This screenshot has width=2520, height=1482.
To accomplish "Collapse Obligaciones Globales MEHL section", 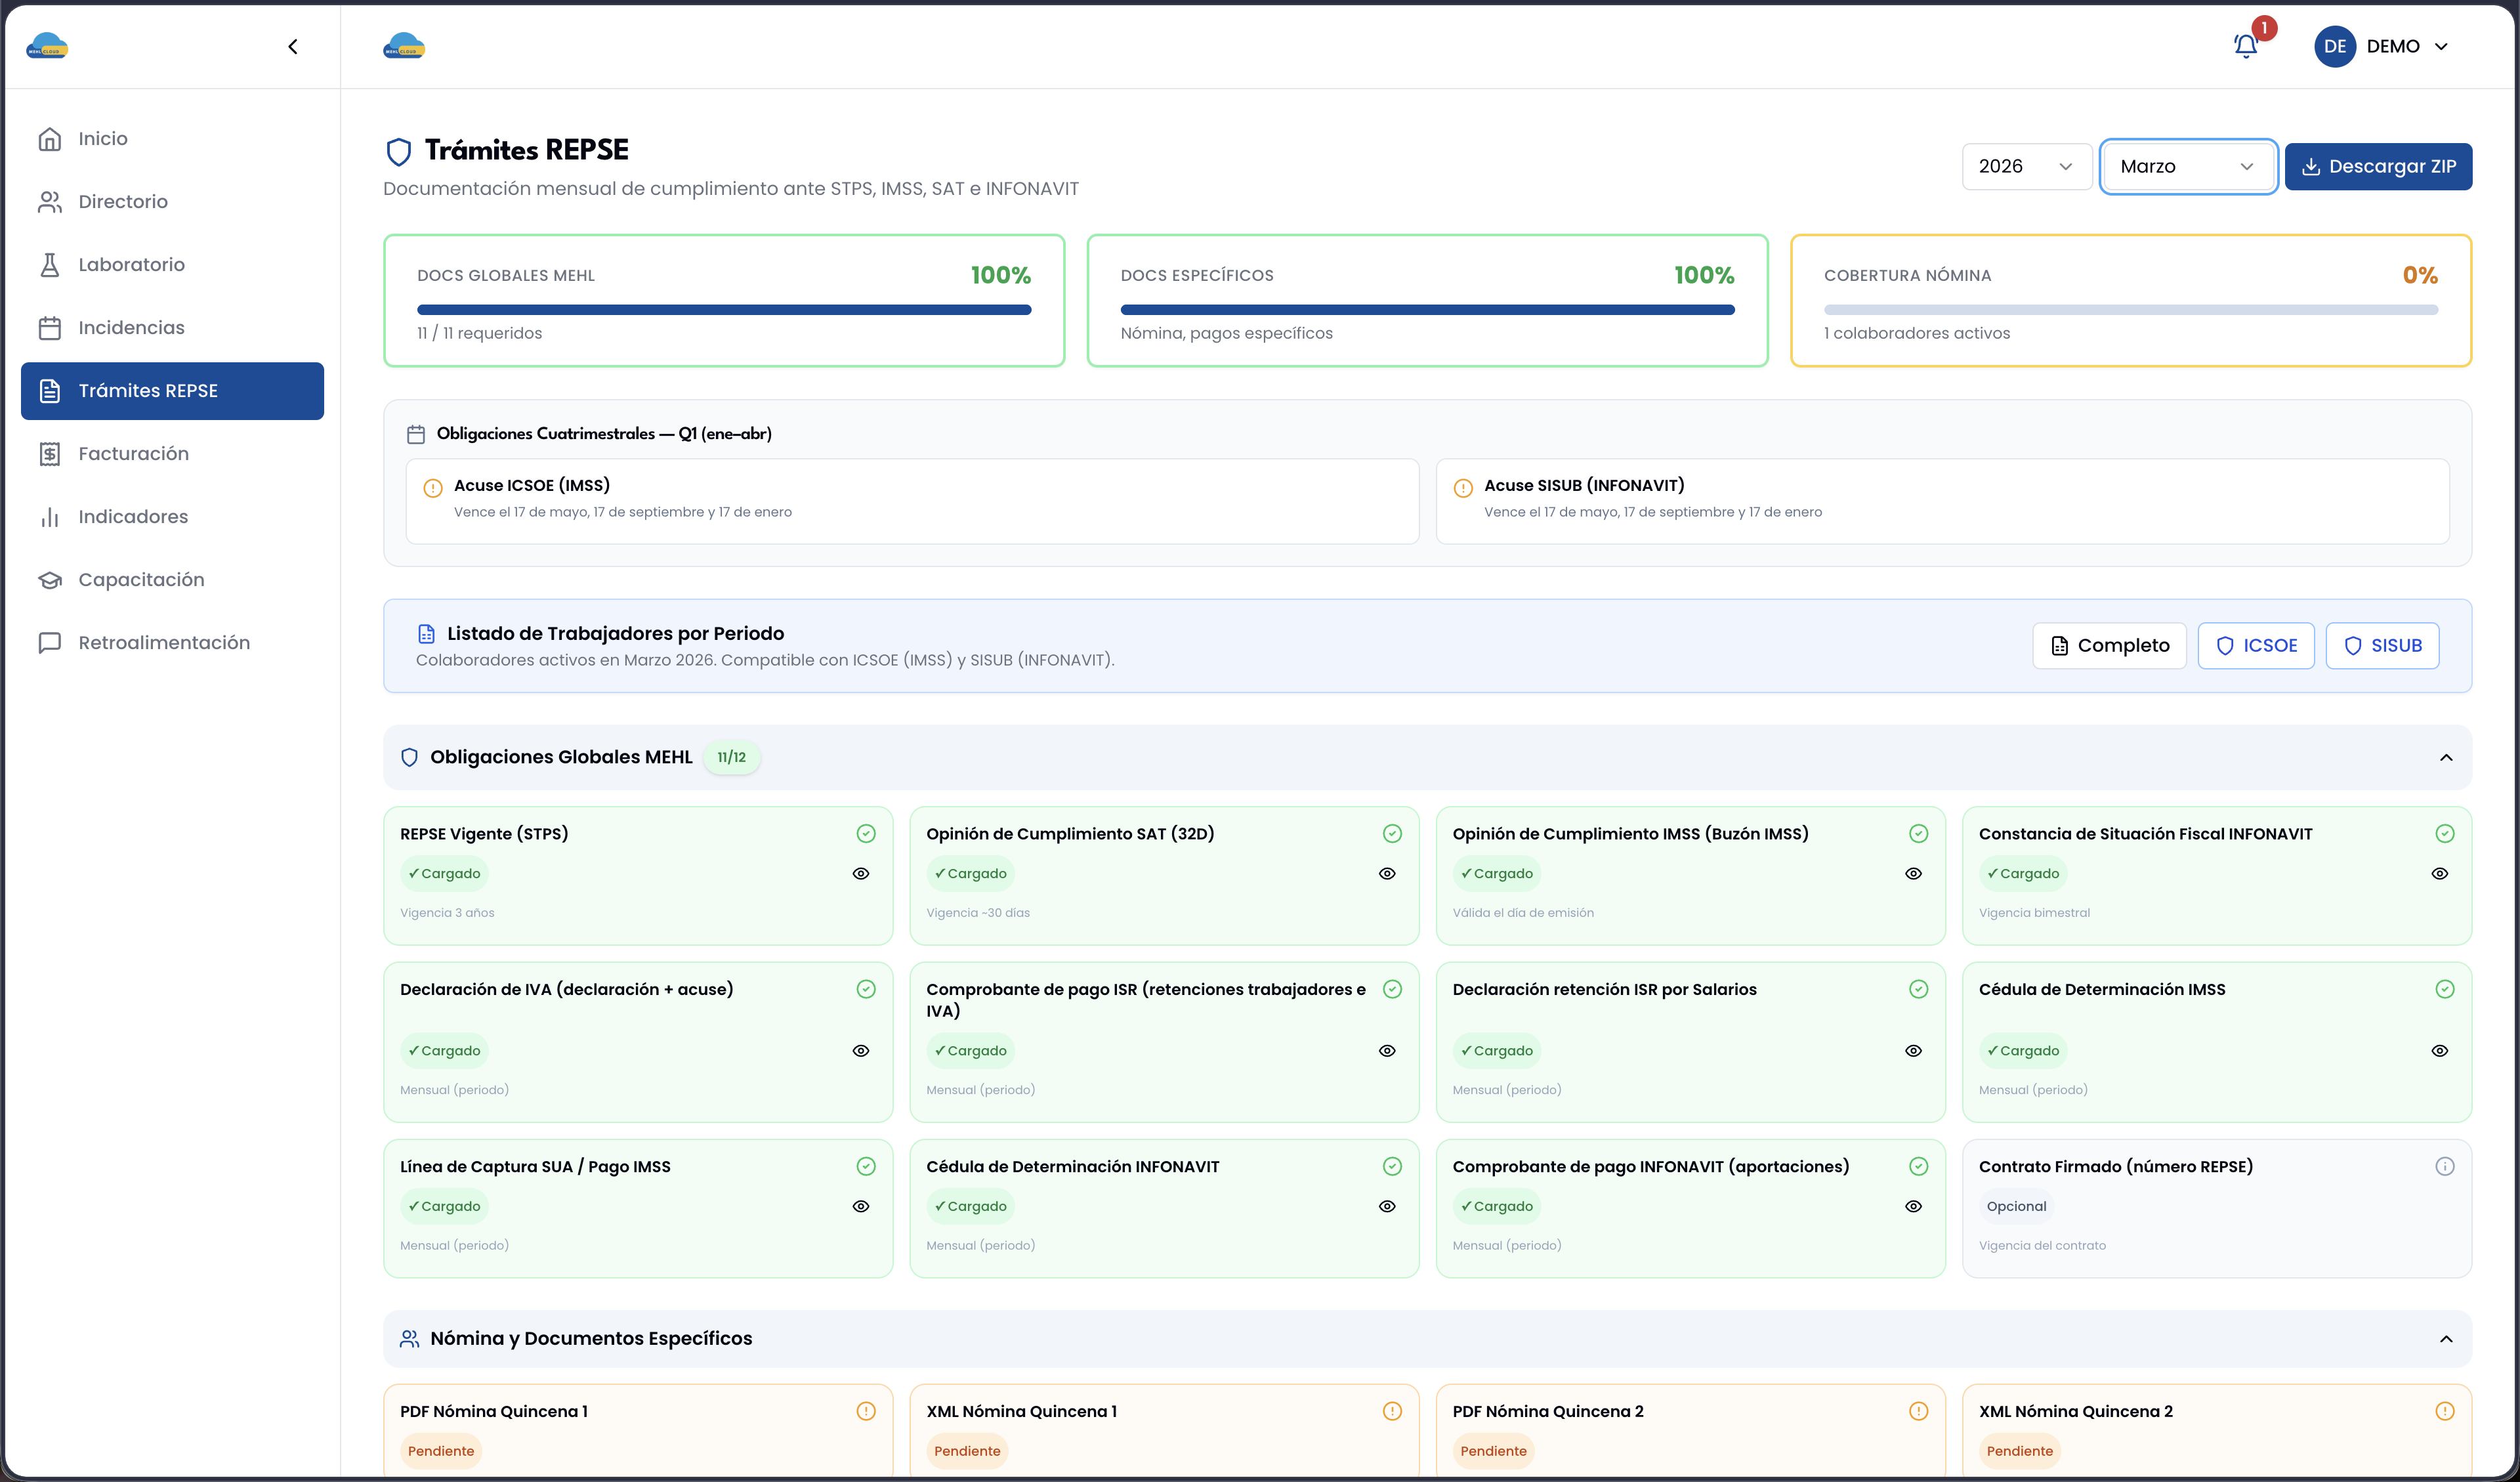I will point(2446,757).
